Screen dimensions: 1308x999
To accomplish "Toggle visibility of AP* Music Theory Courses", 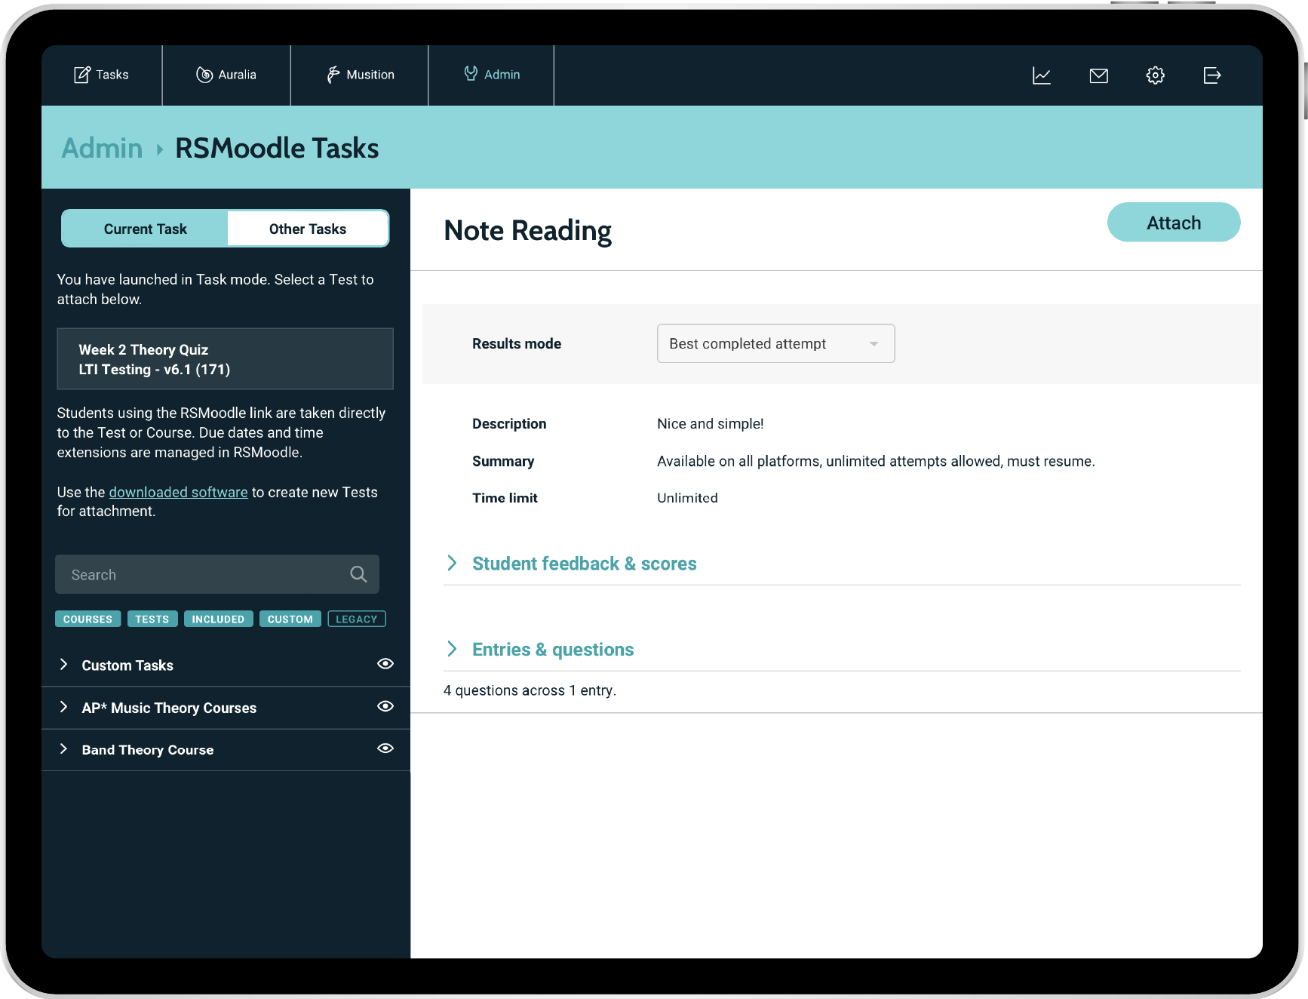I will [385, 706].
